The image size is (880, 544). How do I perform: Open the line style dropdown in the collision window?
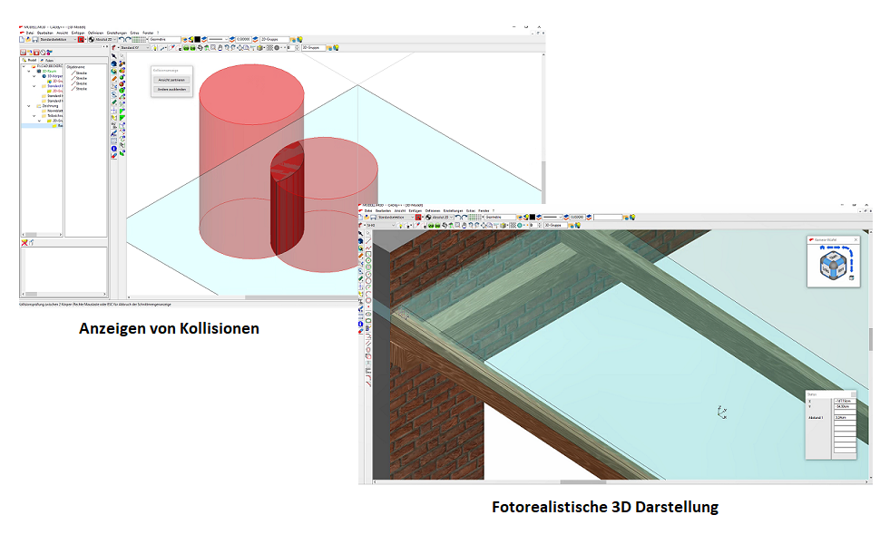click(218, 39)
